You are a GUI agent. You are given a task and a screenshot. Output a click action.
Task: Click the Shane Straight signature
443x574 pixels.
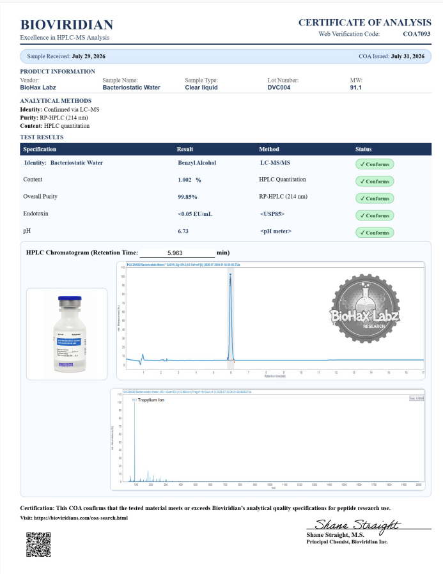(x=358, y=525)
